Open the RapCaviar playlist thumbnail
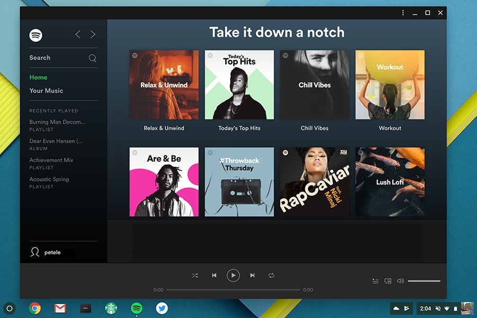477x318 pixels. pyautogui.click(x=314, y=181)
